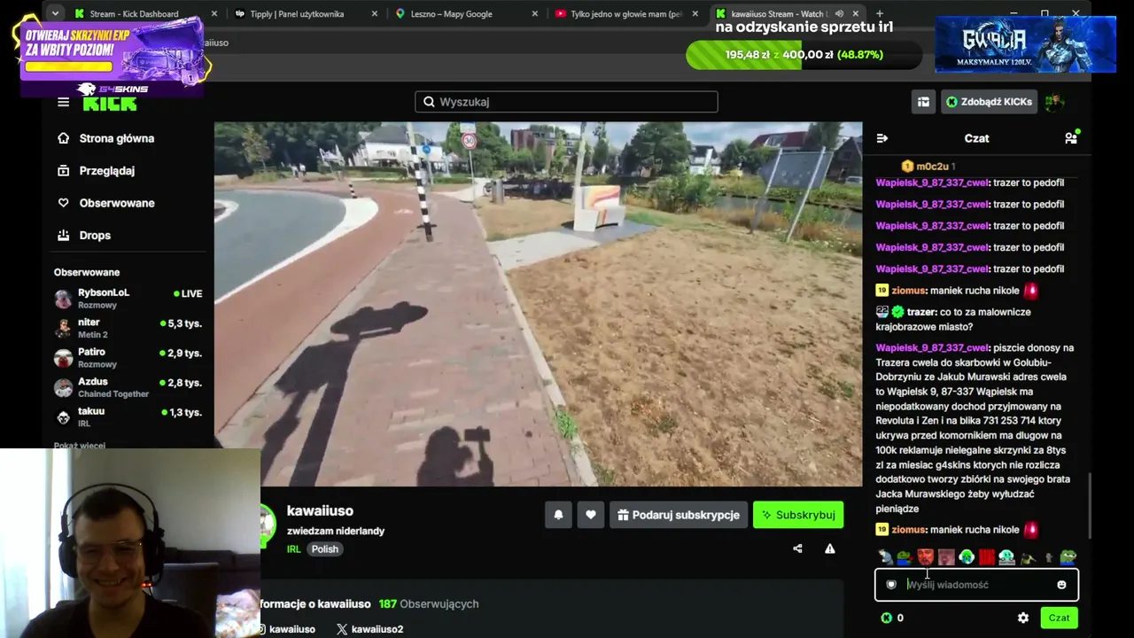
Task: Click the Wyślij wiadomość chat input
Action: 976,585
